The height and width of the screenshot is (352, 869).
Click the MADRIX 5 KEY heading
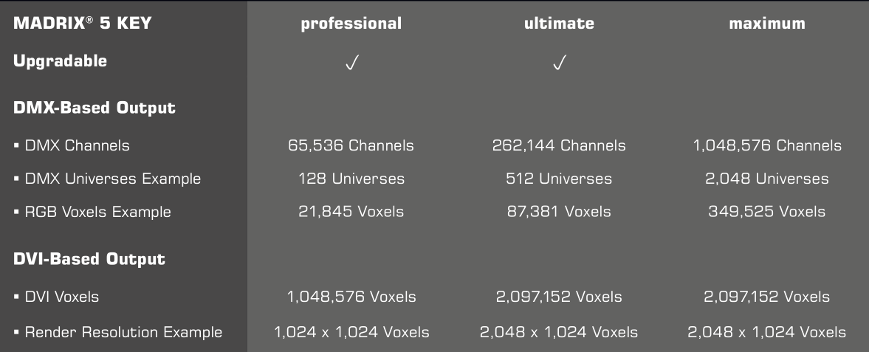pyautogui.click(x=82, y=24)
